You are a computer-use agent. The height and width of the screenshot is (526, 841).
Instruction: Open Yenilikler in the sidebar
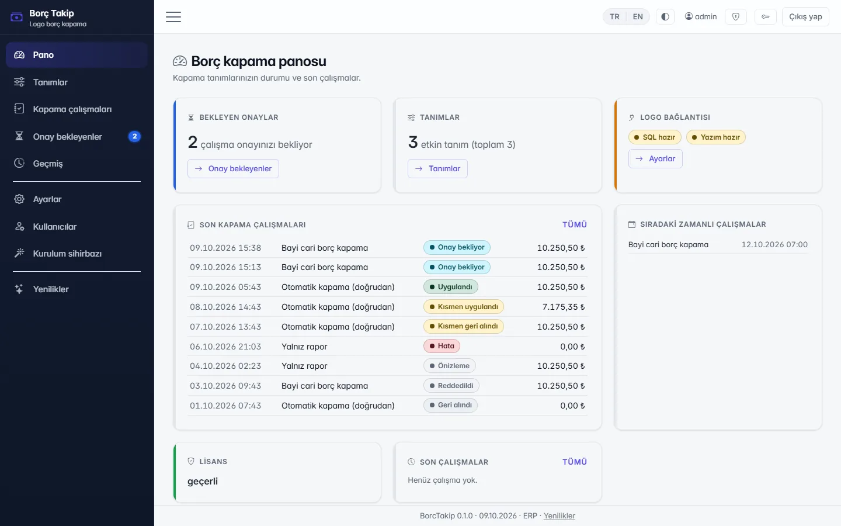coord(77,289)
